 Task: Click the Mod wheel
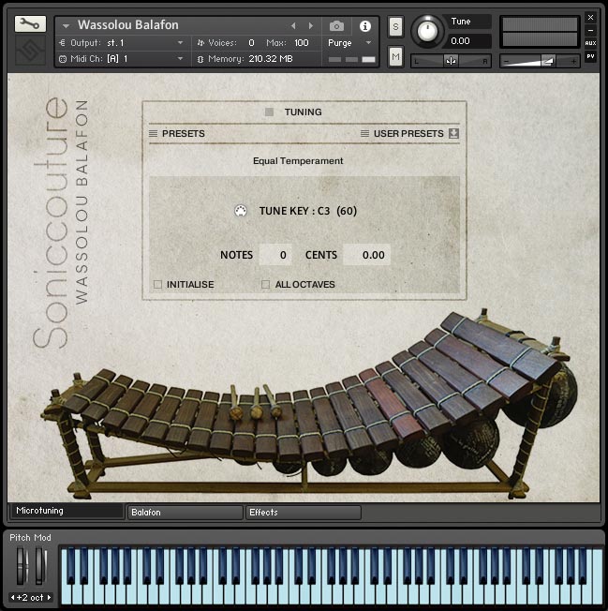[40, 566]
